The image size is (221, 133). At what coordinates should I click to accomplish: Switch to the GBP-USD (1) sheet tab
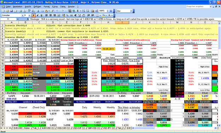pos(94,128)
